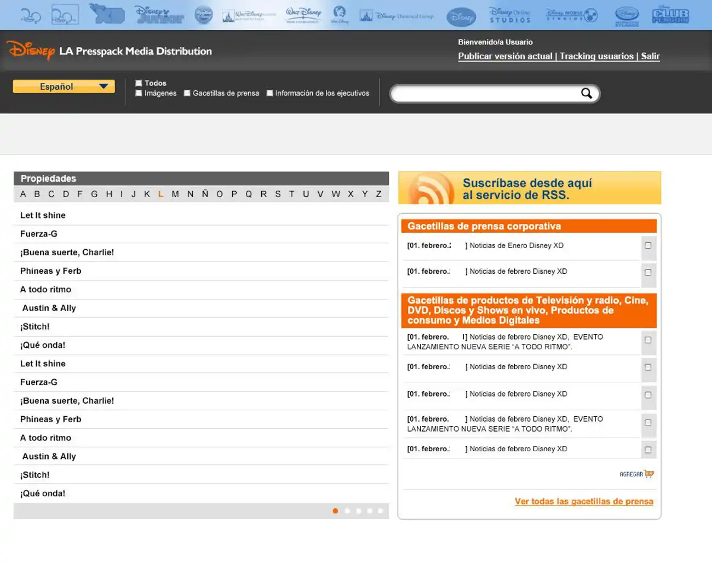This screenshot has height=563, width=712.
Task: Filter properties by letter A
Action: pos(23,194)
